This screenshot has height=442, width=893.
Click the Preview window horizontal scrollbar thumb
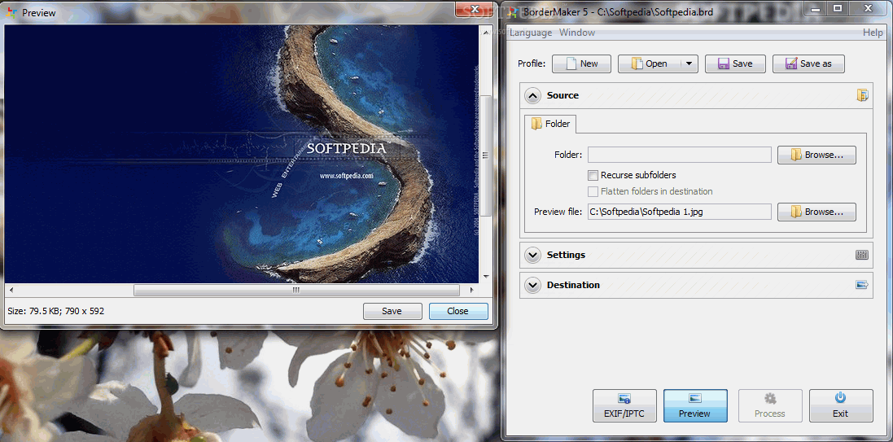pos(296,290)
